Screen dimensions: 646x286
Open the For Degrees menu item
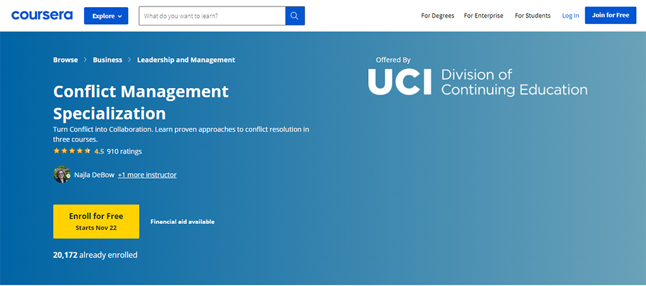coord(438,16)
